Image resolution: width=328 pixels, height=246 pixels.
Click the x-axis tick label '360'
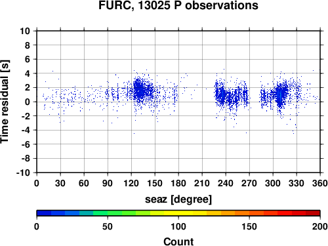point(320,183)
